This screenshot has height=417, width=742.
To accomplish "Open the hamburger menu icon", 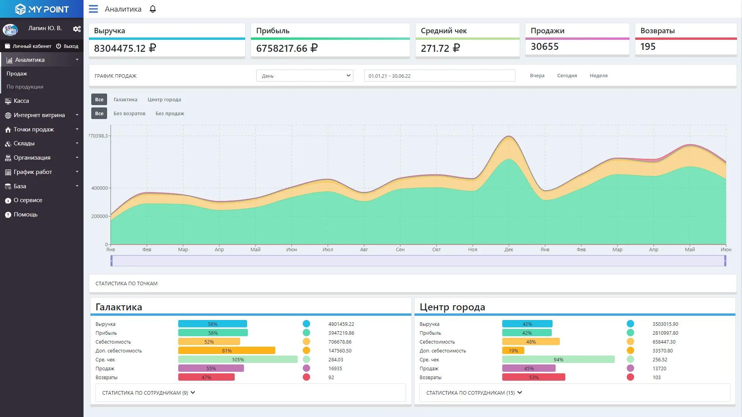I will 93,9.
